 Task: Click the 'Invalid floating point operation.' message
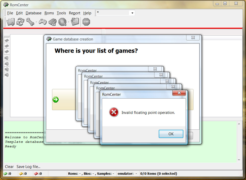click(x=148, y=113)
